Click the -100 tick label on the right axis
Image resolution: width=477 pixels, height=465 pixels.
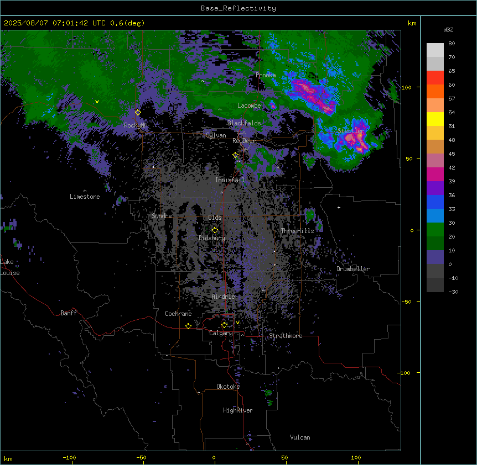click(405, 373)
